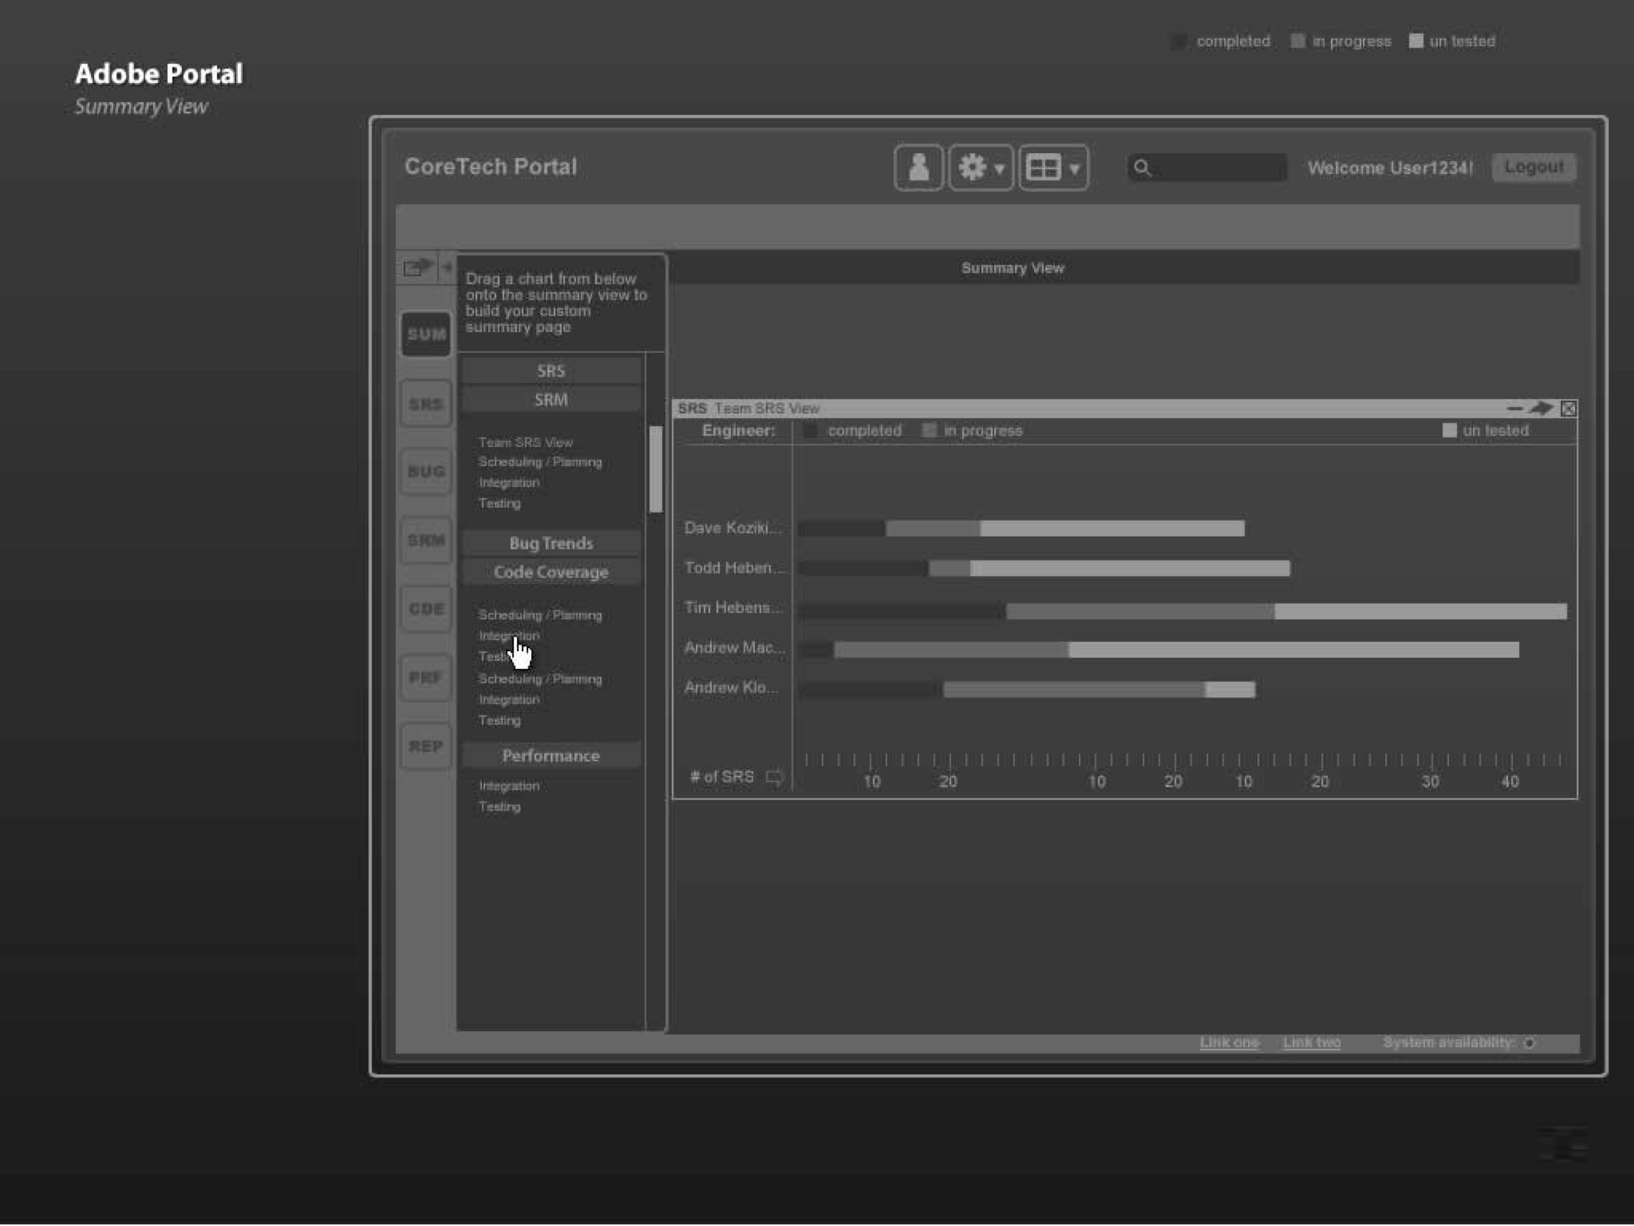Expand the Code Coverage section header
The height and width of the screenshot is (1226, 1634).
point(551,572)
